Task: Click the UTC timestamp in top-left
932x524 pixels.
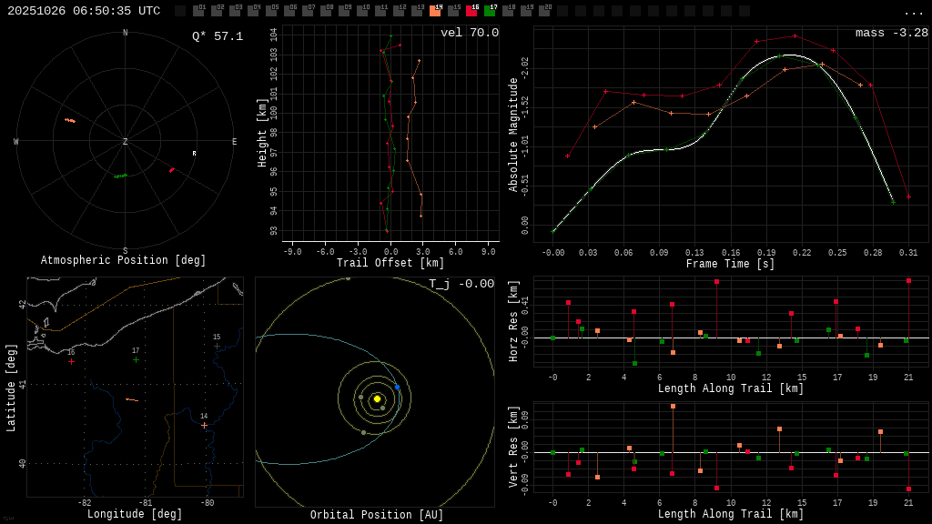Action: (x=84, y=11)
